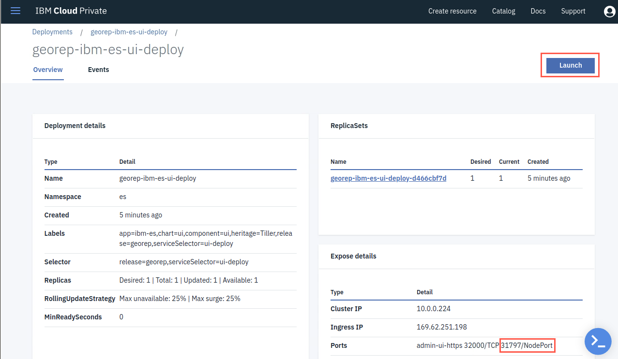Click the Cluster IP value 10.0.0.224
The height and width of the screenshot is (359, 618).
point(434,309)
